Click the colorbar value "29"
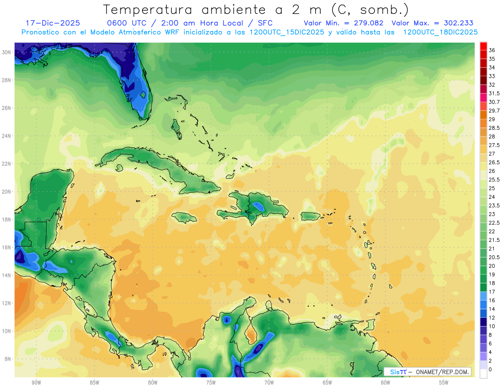 [x=492, y=119]
